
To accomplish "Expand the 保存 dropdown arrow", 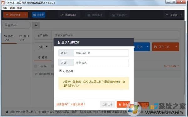I will (x=176, y=47).
